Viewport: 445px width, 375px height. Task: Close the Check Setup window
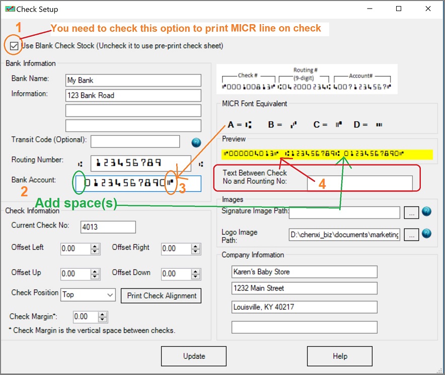[x=428, y=9]
